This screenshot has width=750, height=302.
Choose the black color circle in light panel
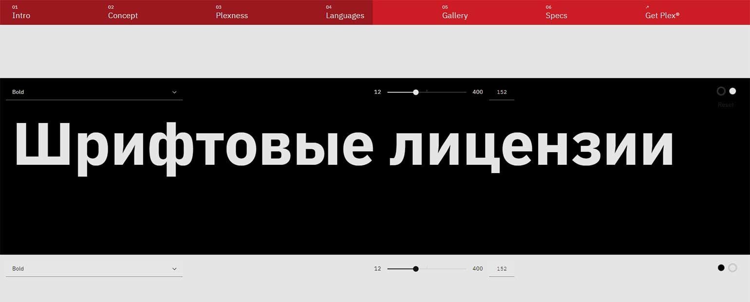(x=721, y=267)
